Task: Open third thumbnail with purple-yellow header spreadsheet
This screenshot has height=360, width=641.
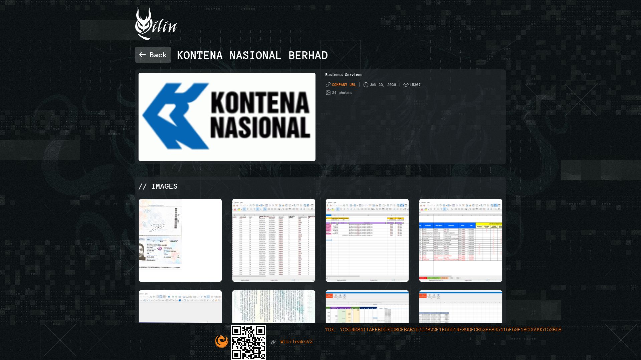Action: (x=367, y=240)
